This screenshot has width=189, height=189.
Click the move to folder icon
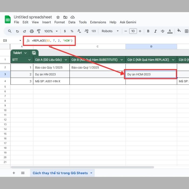[x=65, y=17]
